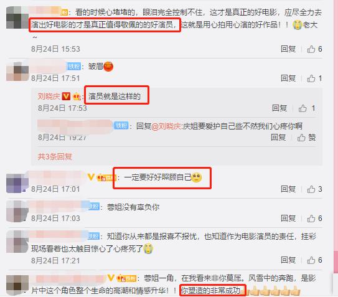Open the @刘晓庆 mention in the reply
The image size is (338, 297).
[x=166, y=126]
